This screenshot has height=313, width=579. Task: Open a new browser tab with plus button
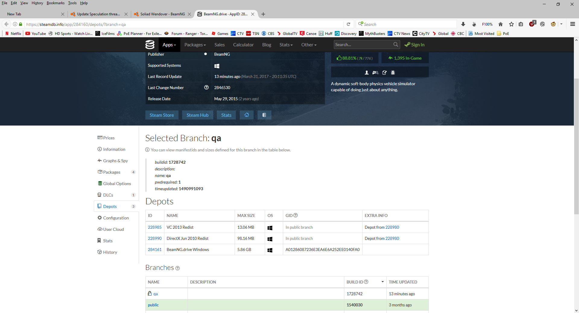click(263, 14)
